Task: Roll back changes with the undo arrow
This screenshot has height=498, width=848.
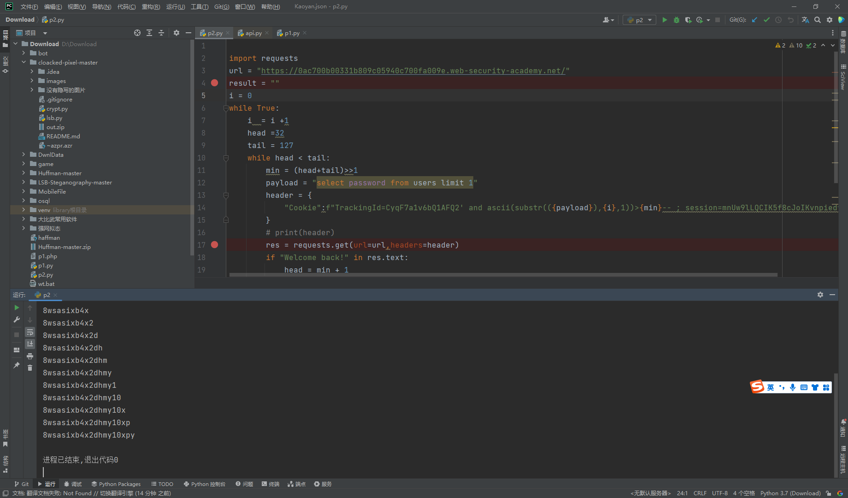Action: pyautogui.click(x=791, y=20)
